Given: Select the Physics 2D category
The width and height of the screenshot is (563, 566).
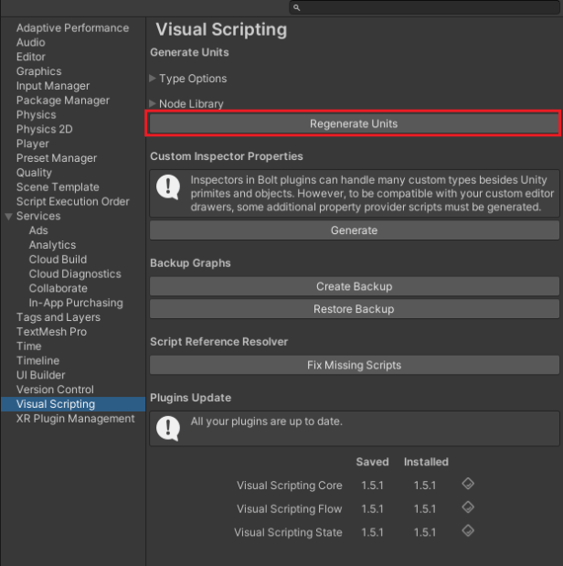Looking at the screenshot, I should point(45,129).
